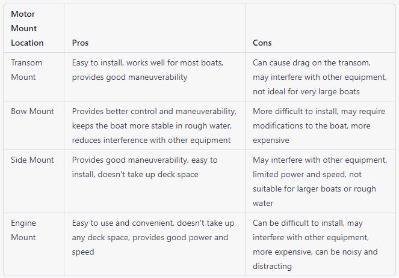399x278 pixels.
Task: Select the Bow Mount row label
Action: pyautogui.click(x=32, y=111)
